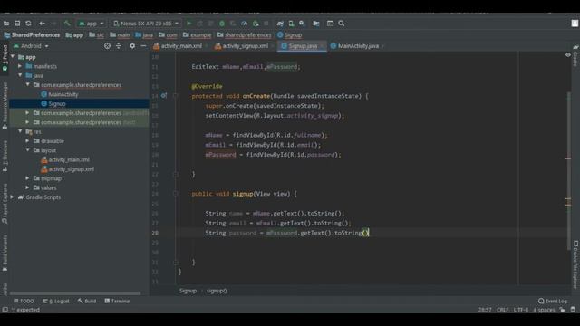This screenshot has height=326, width=580.
Task: Click the override gutter icon near onCreate
Action: pyautogui.click(x=164, y=96)
